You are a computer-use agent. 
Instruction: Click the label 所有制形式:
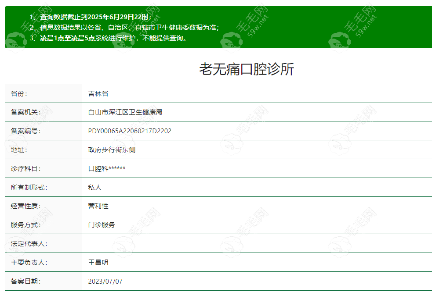coord(29,188)
